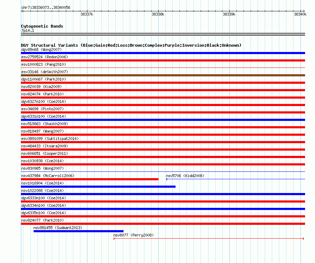Click the esv1000823 (Pang2010) label
Screen dimensions: 315x263
pyautogui.click(x=44, y=64)
